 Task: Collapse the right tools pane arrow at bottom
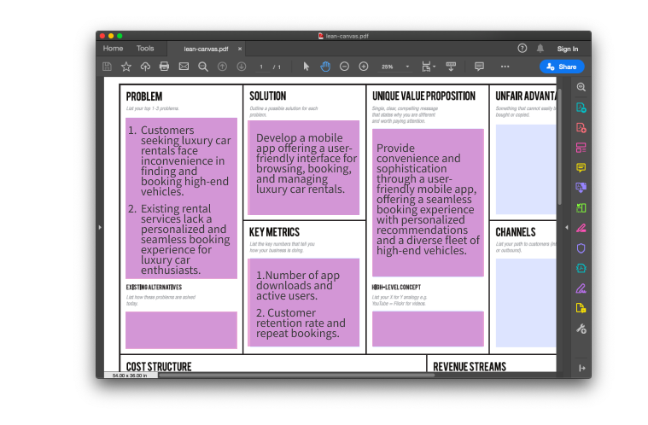click(582, 368)
